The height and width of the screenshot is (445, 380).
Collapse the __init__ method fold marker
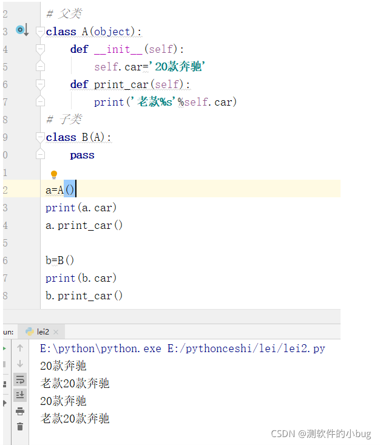(40, 49)
